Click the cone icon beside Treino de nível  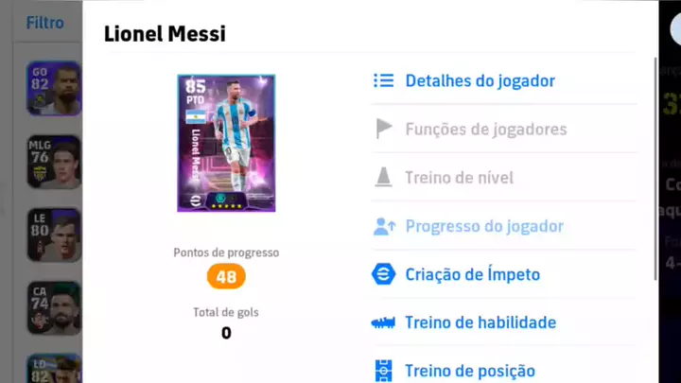point(383,177)
